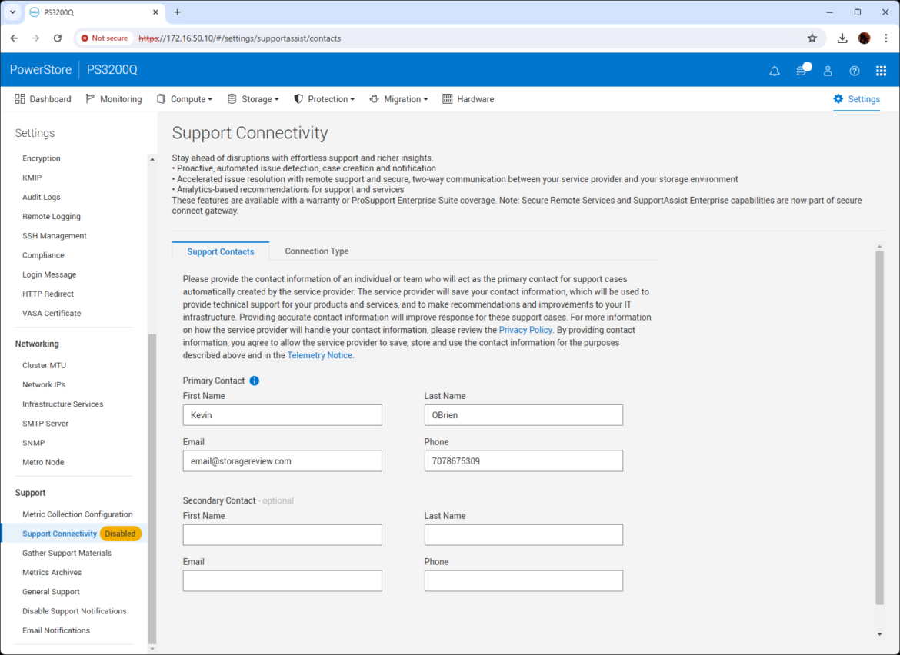
Task: Bookmark page with star icon
Action: pos(812,38)
